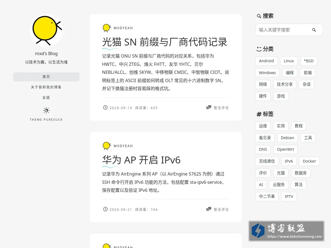Filter by 工具 tag
The width and height of the screenshot is (331, 248).
coord(308,138)
